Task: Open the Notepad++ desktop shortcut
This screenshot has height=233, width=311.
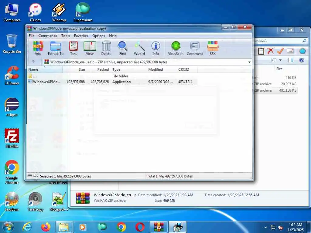Action: click(x=59, y=202)
